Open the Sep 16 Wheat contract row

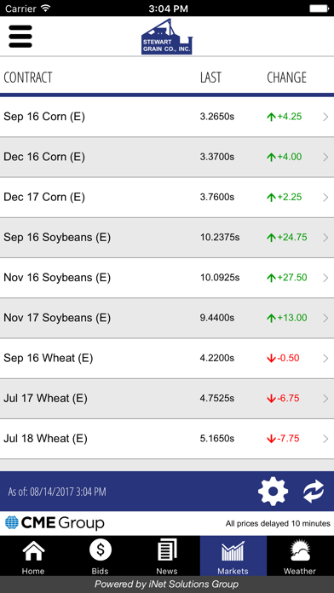[167, 358]
